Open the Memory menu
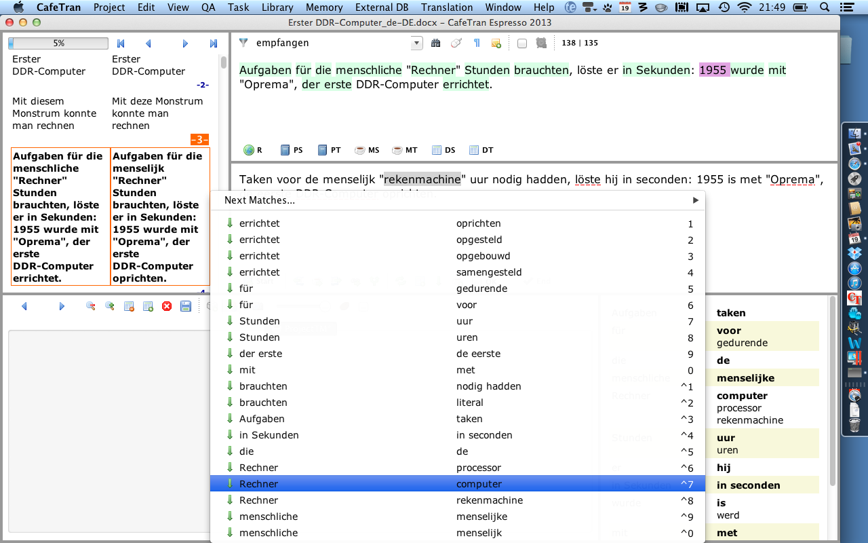This screenshot has width=868, height=543. click(x=323, y=7)
